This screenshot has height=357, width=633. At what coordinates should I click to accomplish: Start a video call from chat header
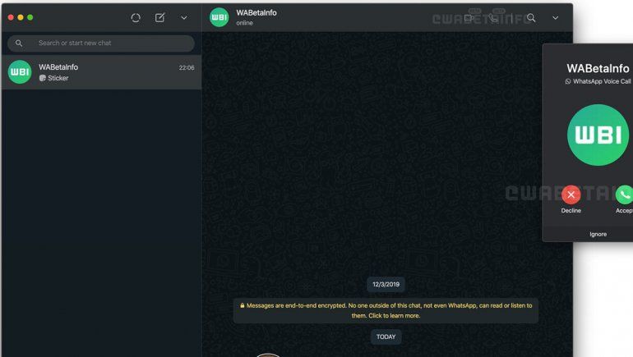coord(469,18)
